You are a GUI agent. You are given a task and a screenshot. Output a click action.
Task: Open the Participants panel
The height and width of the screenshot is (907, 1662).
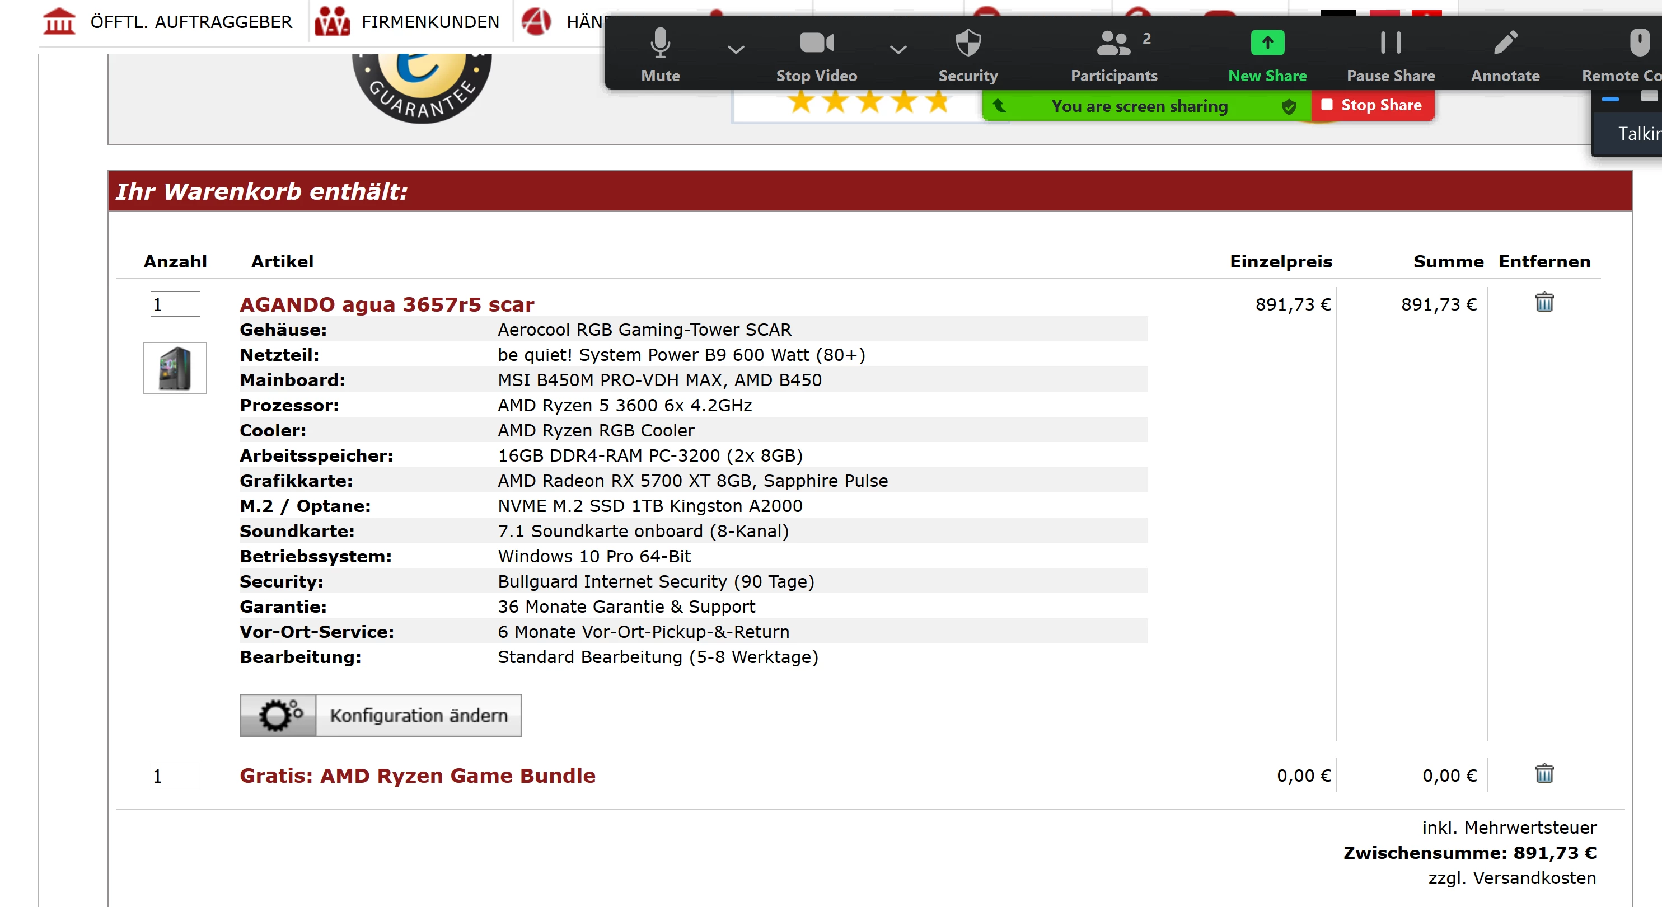click(1113, 54)
